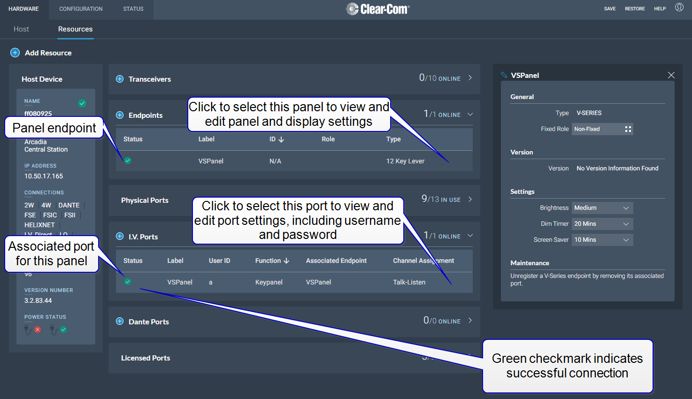Click the pencil edit icon beside VSPanel title
The height and width of the screenshot is (399, 692).
tap(504, 75)
